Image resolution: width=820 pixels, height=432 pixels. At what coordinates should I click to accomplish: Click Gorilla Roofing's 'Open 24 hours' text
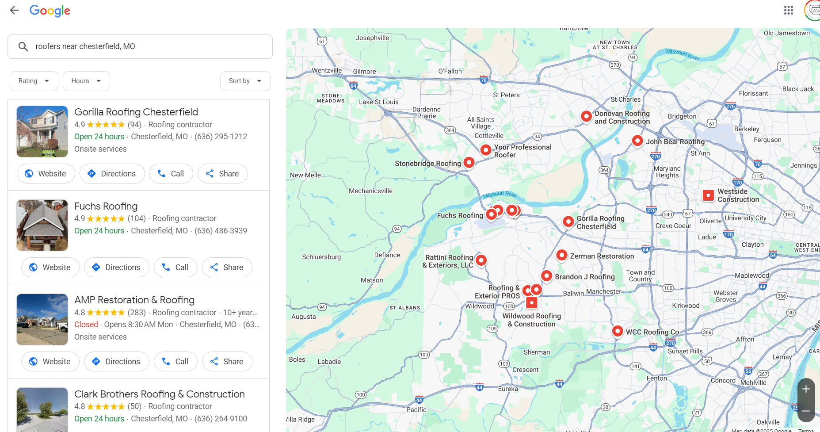click(x=99, y=137)
